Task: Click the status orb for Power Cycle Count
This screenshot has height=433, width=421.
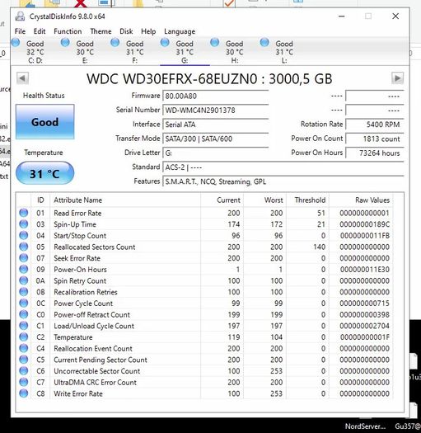Action: point(24,304)
